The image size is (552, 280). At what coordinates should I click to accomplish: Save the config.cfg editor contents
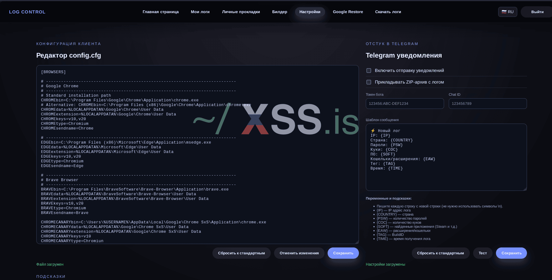click(x=343, y=253)
